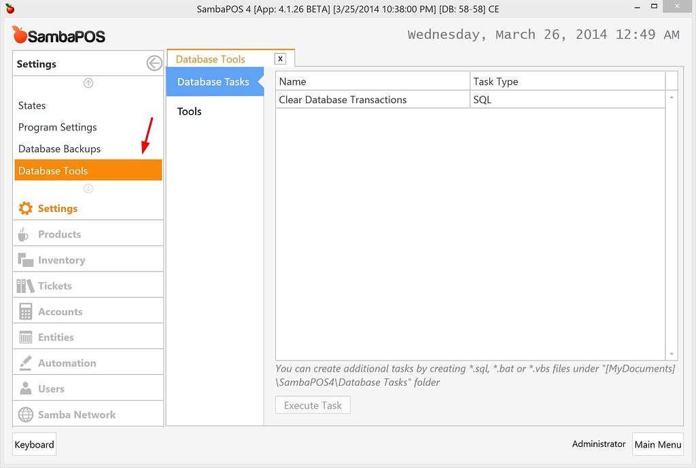Click the Main Menu button
The image size is (696, 468).
[657, 444]
